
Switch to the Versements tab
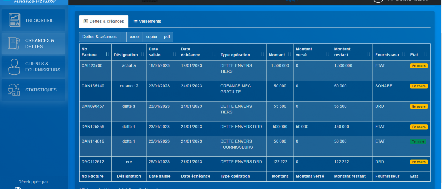pos(147,22)
